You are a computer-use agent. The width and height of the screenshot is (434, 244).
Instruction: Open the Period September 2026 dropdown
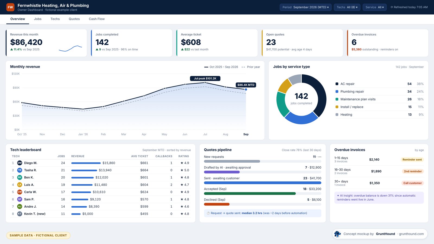306,7
